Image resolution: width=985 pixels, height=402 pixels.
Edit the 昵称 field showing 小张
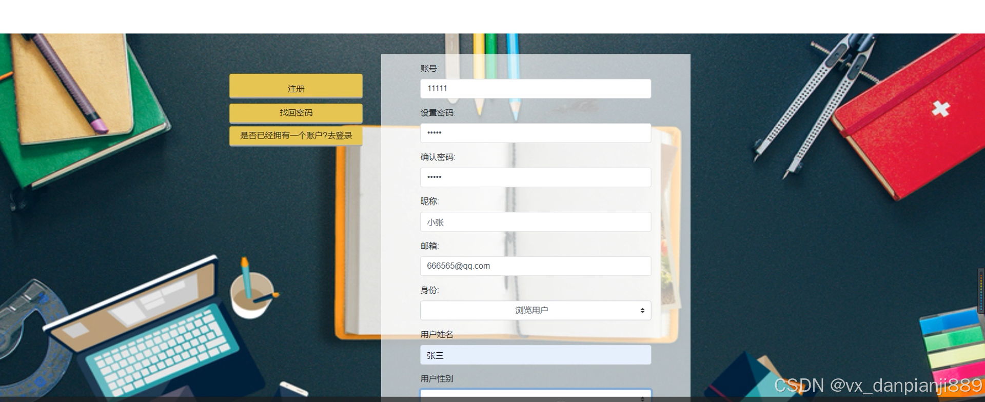[536, 222]
